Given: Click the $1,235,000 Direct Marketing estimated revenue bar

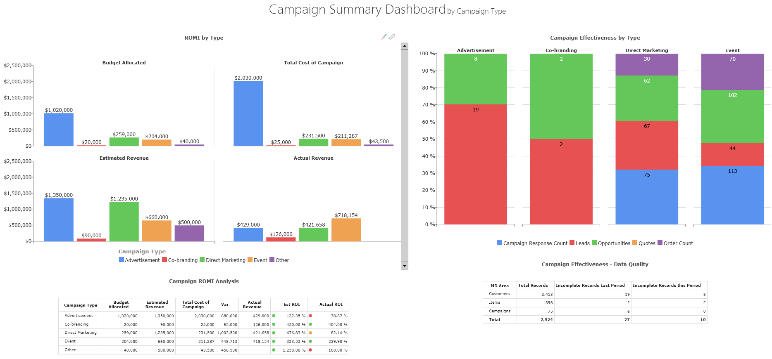Looking at the screenshot, I should (124, 222).
